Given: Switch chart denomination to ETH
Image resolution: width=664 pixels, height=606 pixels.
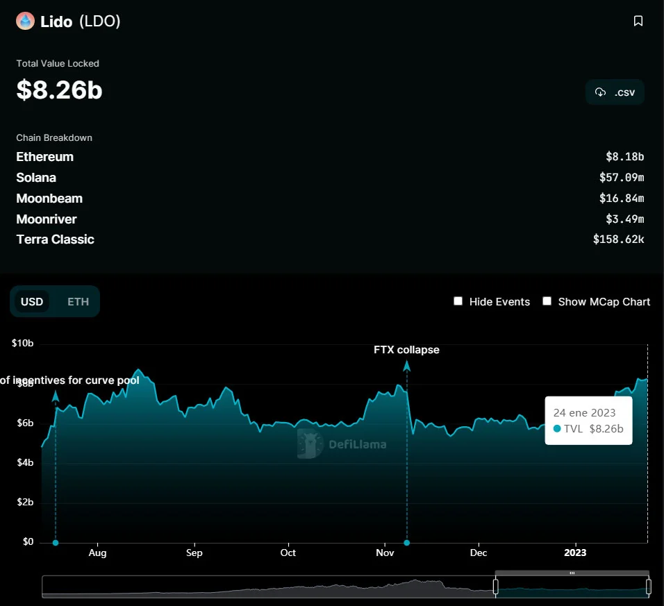Looking at the screenshot, I should click(x=78, y=302).
